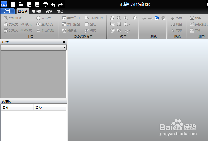Image resolution: width=208 pixels, height=141 pixels.
Task: Click the zoom in magnifier icon
Action: (x=125, y=18)
